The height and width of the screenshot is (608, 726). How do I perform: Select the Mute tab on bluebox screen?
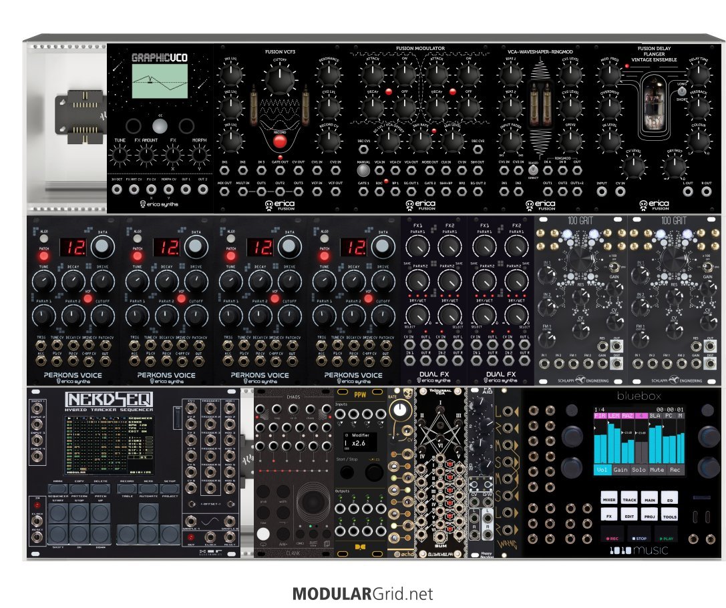pyautogui.click(x=657, y=470)
